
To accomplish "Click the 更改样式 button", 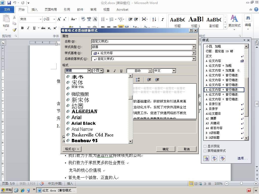I will tap(234, 22).
